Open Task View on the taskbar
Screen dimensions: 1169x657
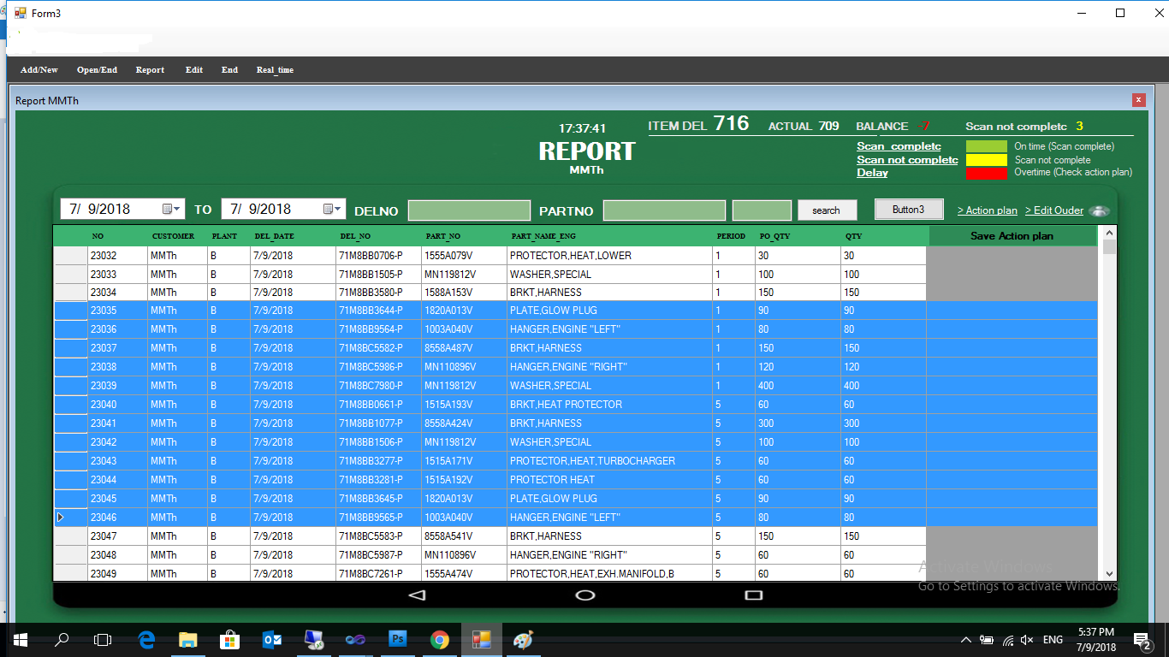[103, 640]
